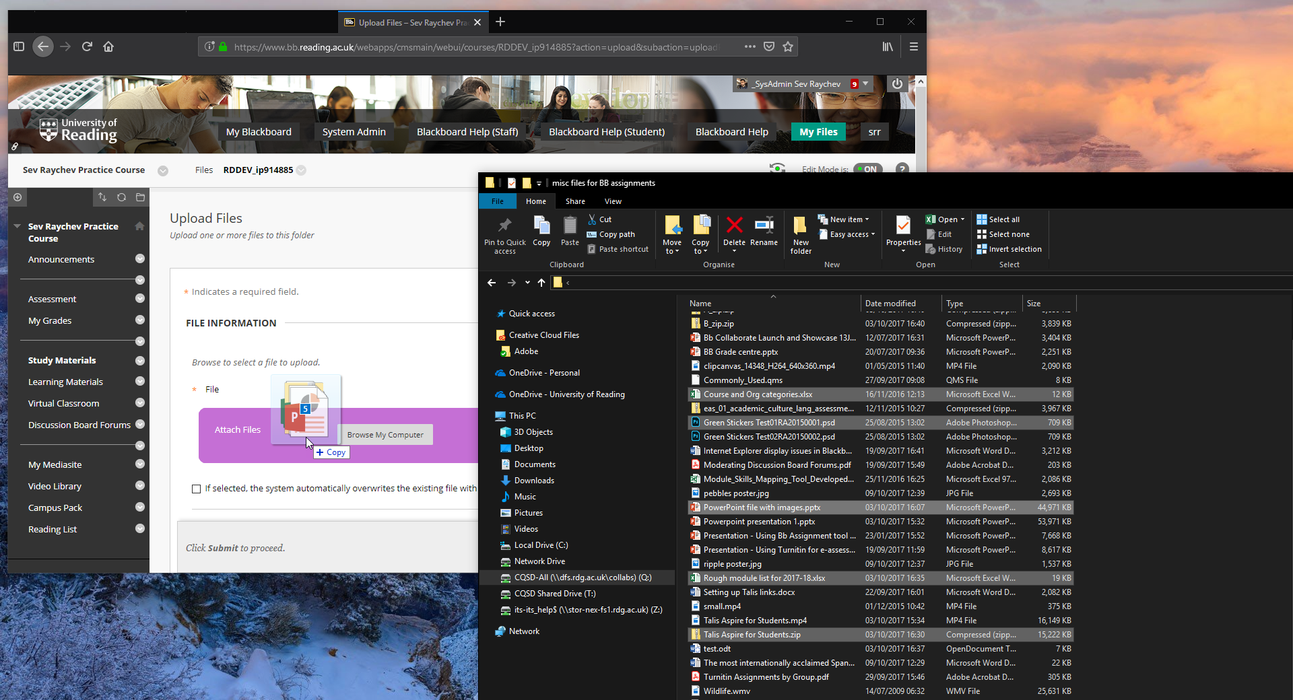This screenshot has width=1293, height=700.
Task: Bookmark this page with star icon
Action: 788,46
